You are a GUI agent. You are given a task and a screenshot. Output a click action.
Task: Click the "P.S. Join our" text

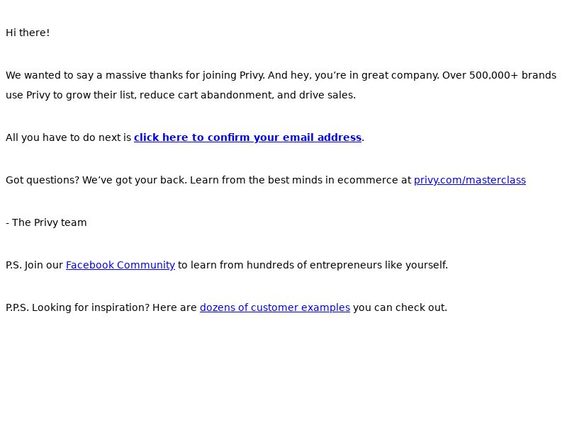[x=34, y=265]
